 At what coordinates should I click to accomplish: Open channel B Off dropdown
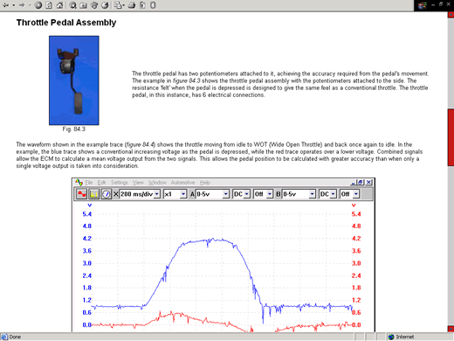click(356, 194)
